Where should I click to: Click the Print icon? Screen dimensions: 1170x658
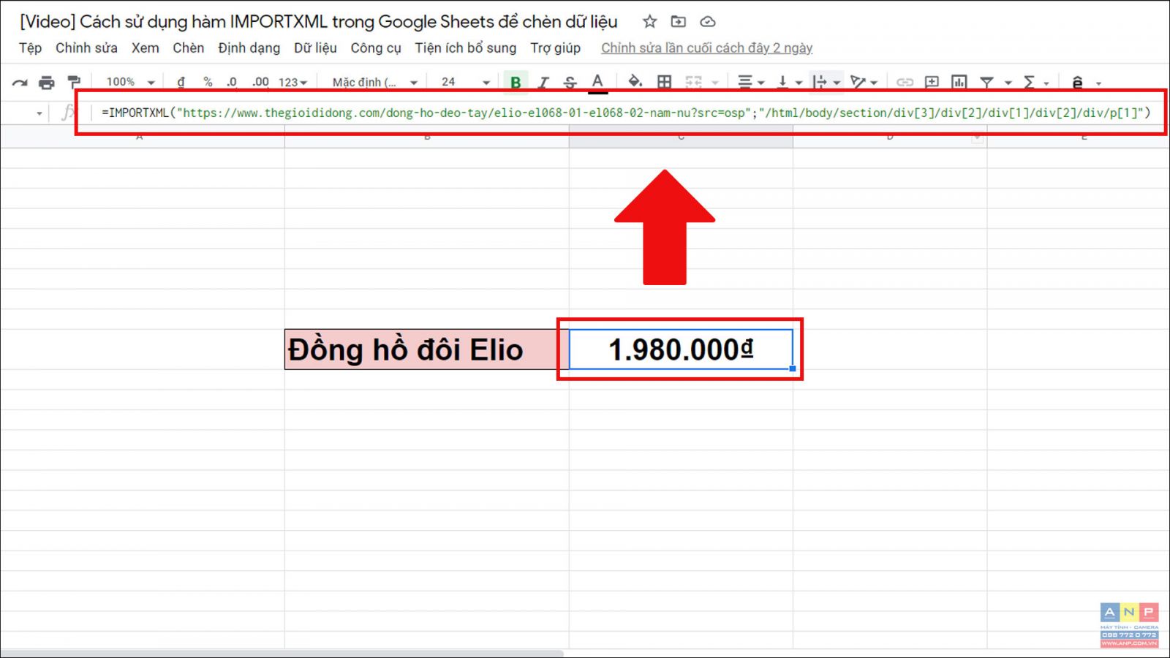(46, 83)
